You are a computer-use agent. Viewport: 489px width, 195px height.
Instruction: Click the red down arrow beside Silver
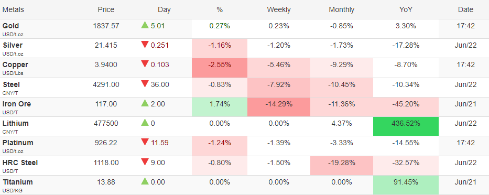[145, 45]
